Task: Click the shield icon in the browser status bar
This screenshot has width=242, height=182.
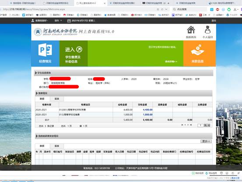Action: point(221,173)
